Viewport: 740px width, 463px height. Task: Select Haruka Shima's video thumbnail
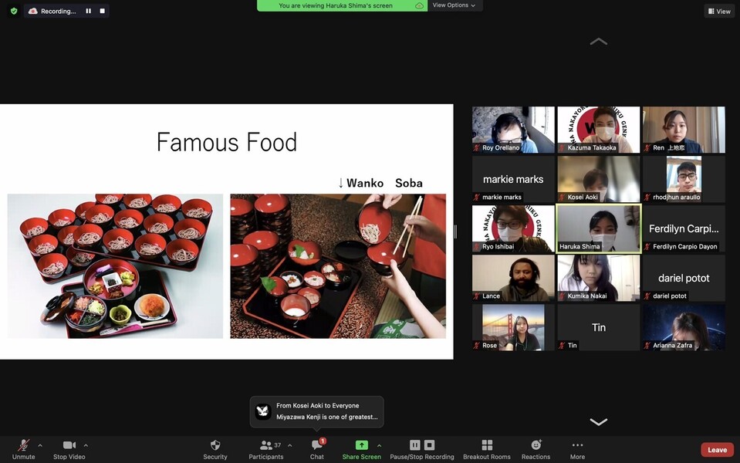pyautogui.click(x=598, y=228)
